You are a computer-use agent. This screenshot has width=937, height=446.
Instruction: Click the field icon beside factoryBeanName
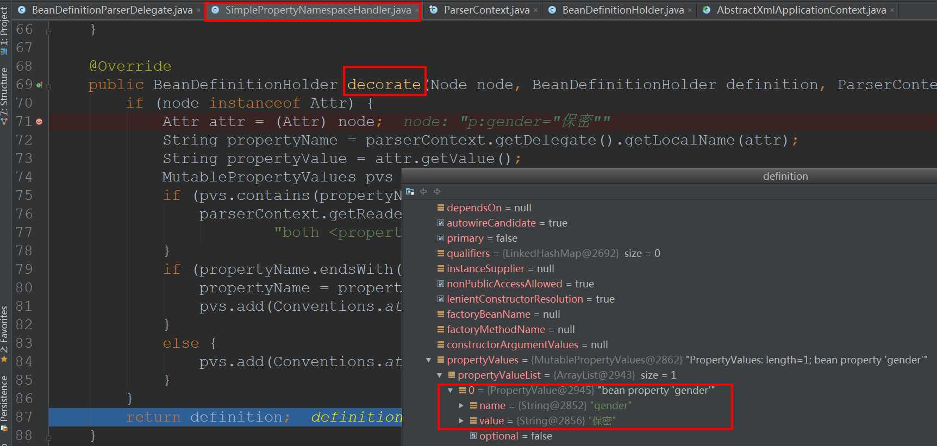tap(441, 314)
